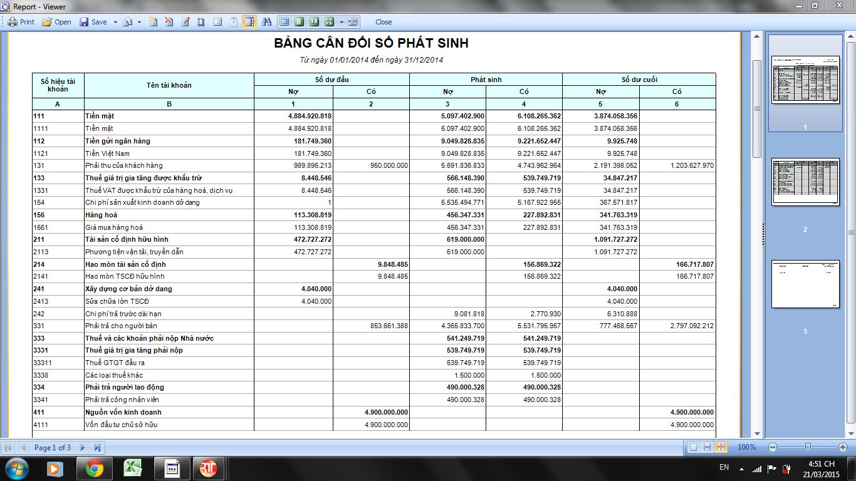
Task: Open page 2 thumbnail
Action: coord(805,182)
